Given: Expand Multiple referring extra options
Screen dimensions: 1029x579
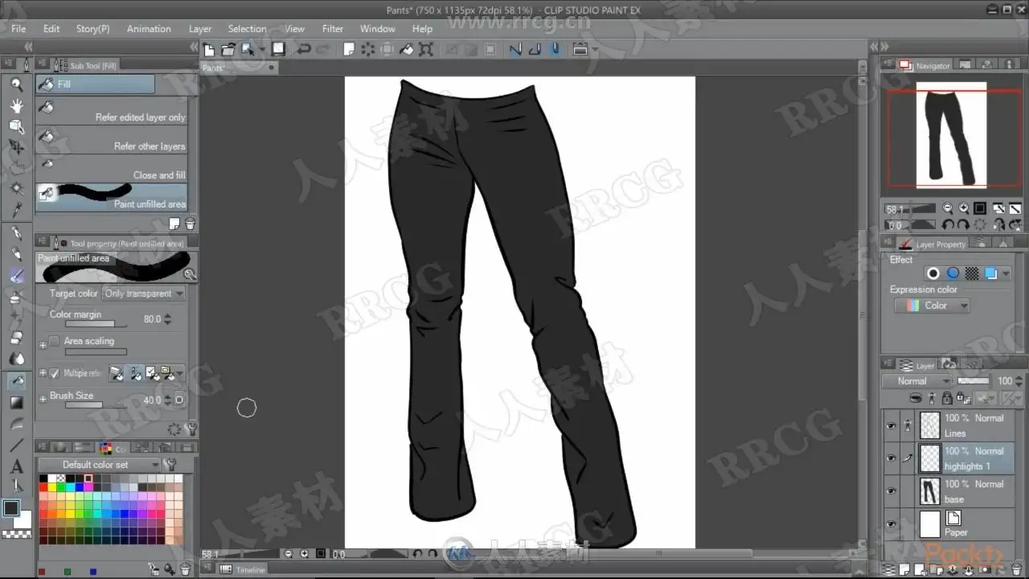Looking at the screenshot, I should coord(43,373).
